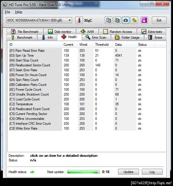The image size is (173, 186).
Task: Select the Health tab
Action: (x=69, y=37)
